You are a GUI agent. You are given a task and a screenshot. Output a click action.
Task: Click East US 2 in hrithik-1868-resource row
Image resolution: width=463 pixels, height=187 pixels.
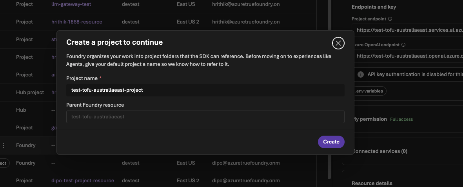(188, 22)
